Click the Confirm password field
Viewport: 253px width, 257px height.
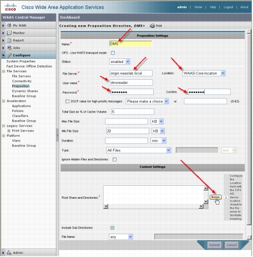(209, 92)
